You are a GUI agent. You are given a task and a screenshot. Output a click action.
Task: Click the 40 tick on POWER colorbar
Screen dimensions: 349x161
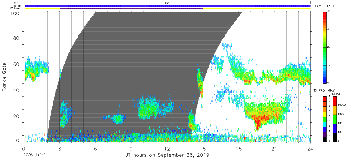click(329, 11)
